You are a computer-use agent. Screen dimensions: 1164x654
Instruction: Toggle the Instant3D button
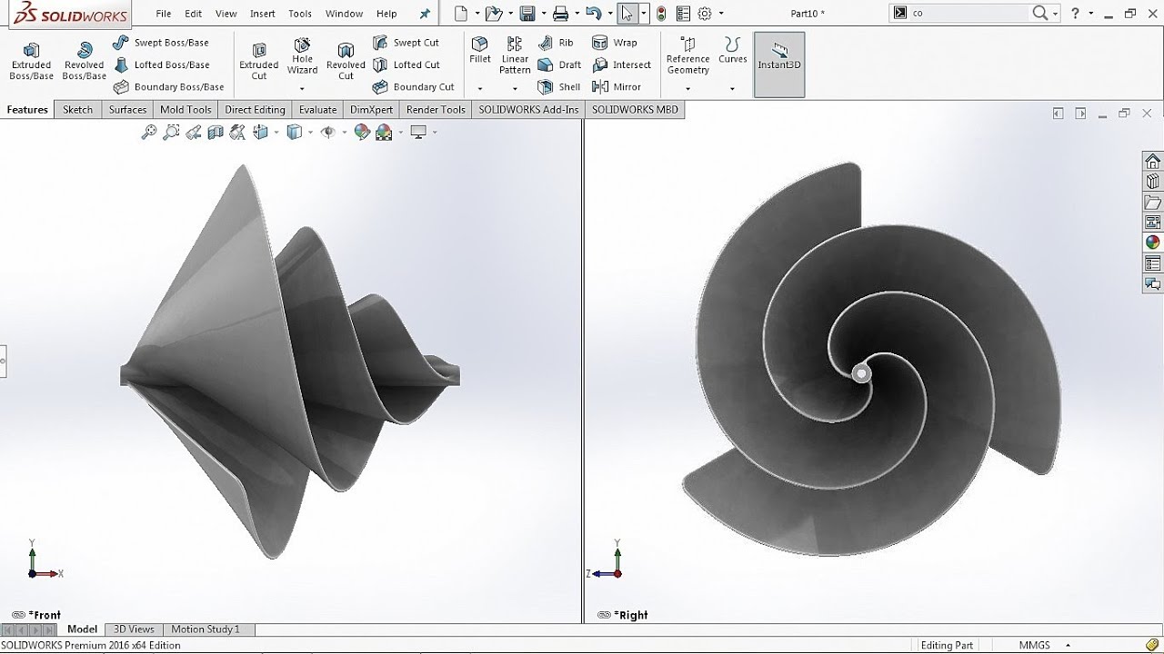[779, 64]
